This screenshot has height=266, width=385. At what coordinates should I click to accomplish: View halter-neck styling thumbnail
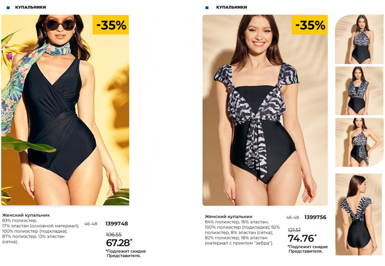click(359, 39)
